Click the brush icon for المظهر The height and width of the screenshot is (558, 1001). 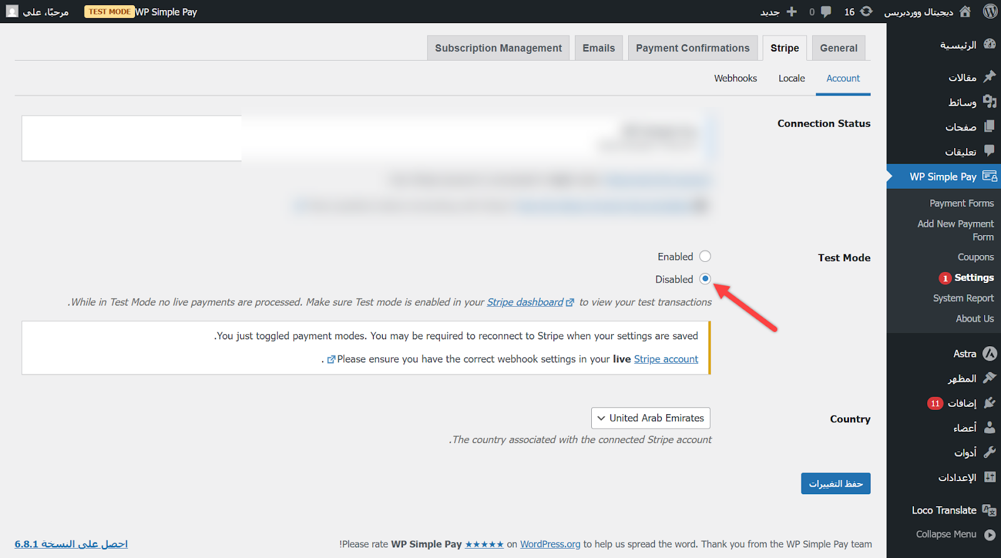[x=990, y=378]
